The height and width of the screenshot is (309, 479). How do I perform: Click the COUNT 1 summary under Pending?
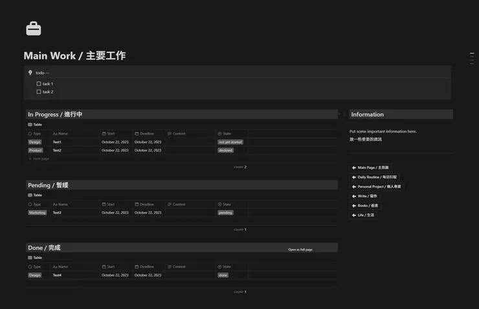tap(240, 229)
